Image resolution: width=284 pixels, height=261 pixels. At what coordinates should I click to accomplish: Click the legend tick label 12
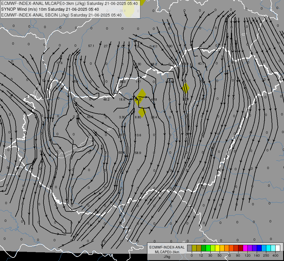[201, 255]
